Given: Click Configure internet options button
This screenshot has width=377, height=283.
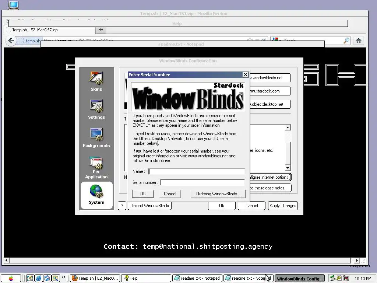Looking at the screenshot, I should point(271,177).
